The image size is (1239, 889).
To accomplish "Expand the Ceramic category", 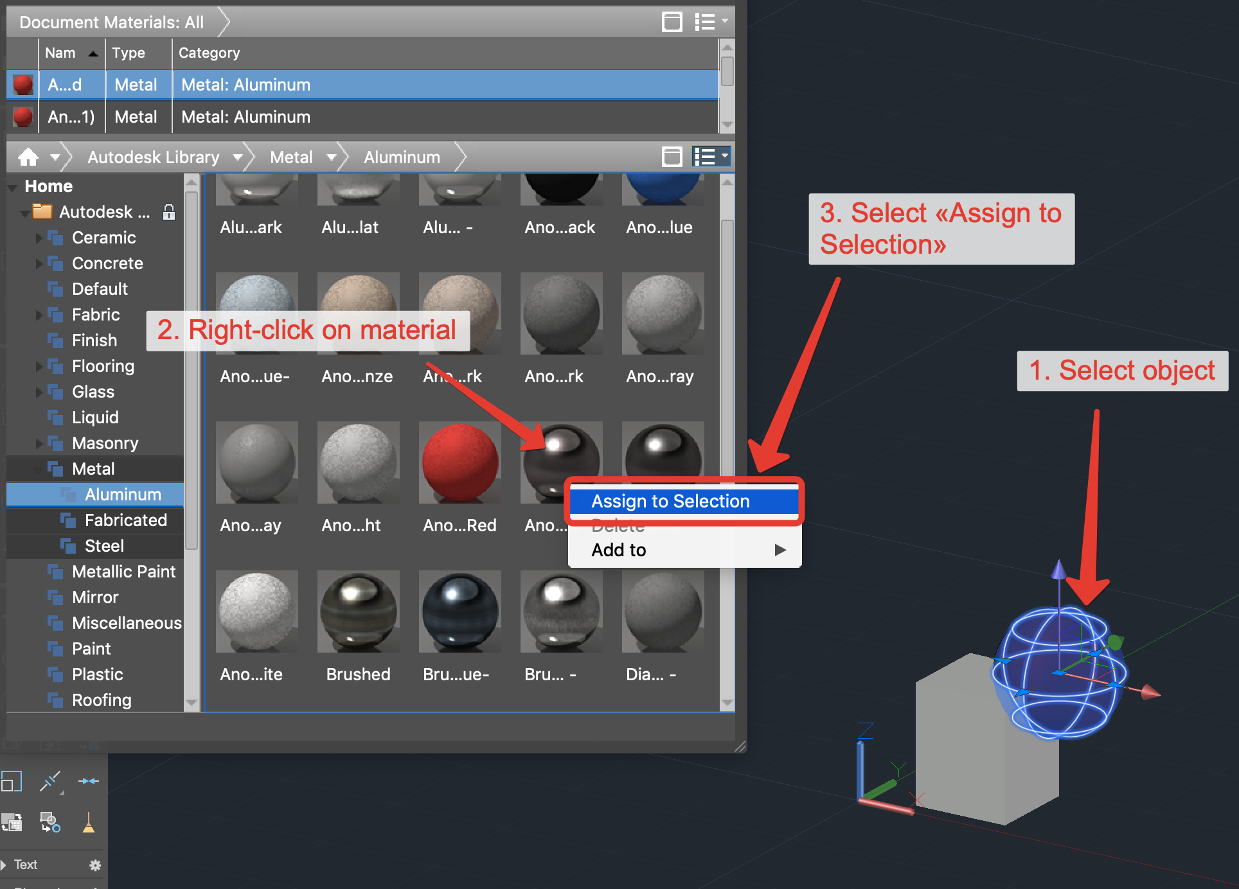I will tap(39, 238).
